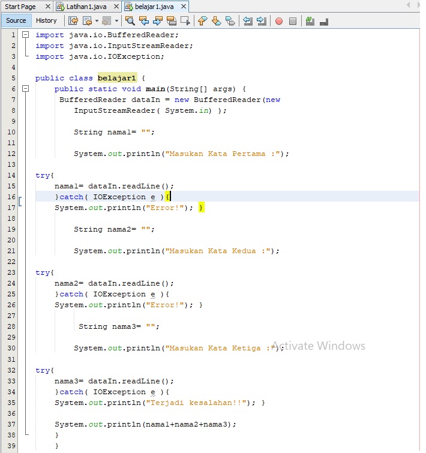Viewport: 426px width, 453px height.
Task: Toggle rectangular selection mode
Action: pos(185,21)
